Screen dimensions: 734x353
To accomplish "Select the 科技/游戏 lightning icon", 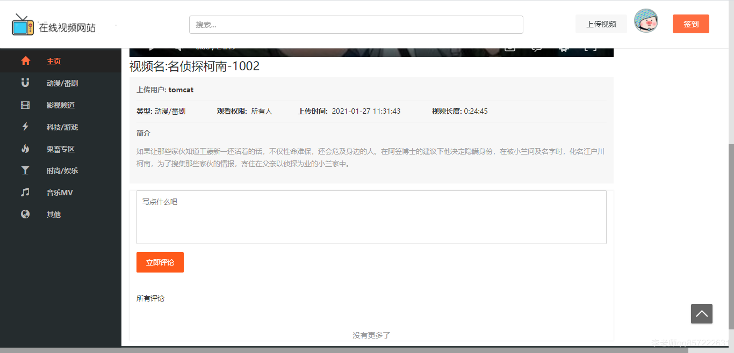I will coord(25,127).
